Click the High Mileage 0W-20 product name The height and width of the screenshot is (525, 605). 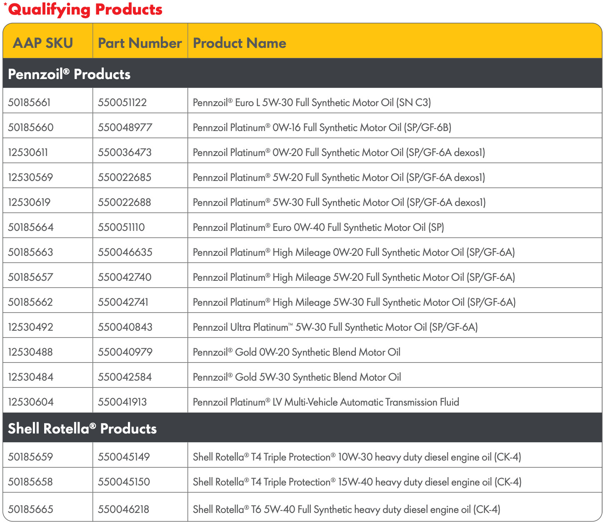[354, 252]
